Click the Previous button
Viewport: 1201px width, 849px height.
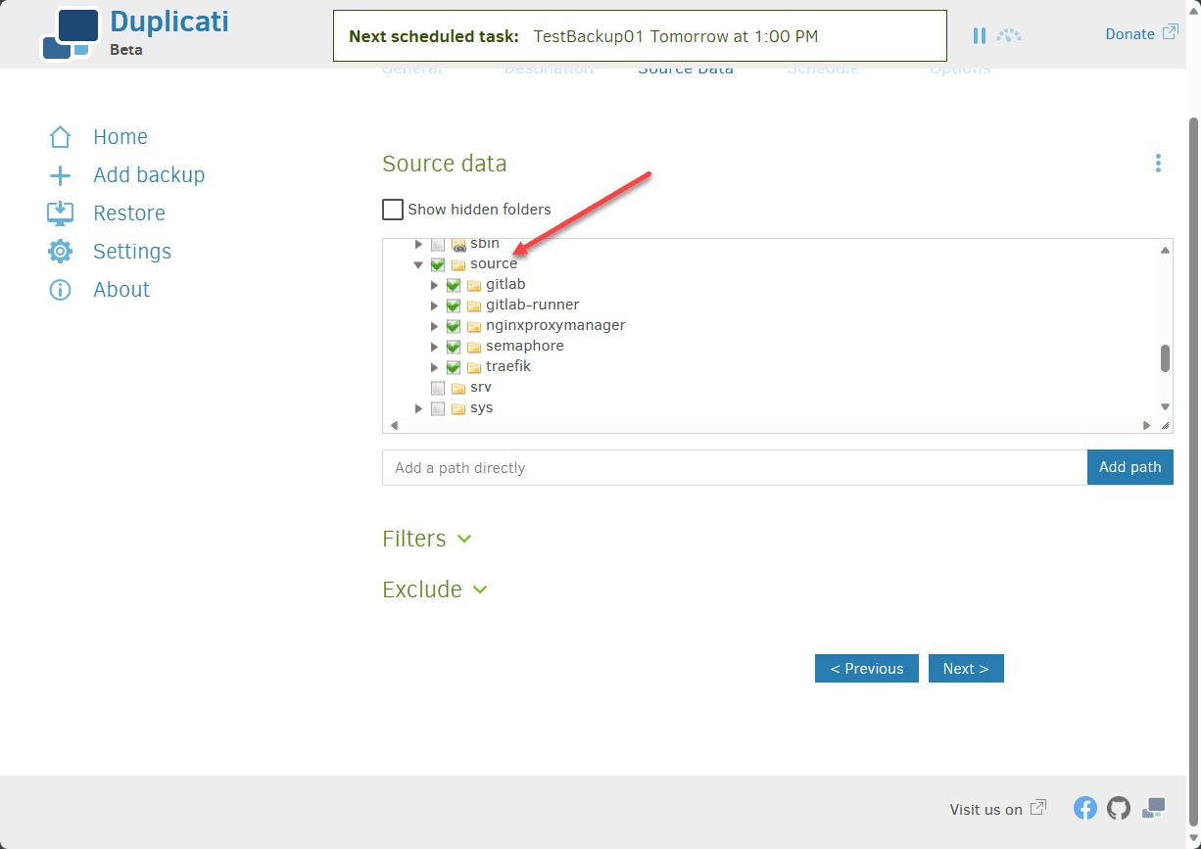867,669
